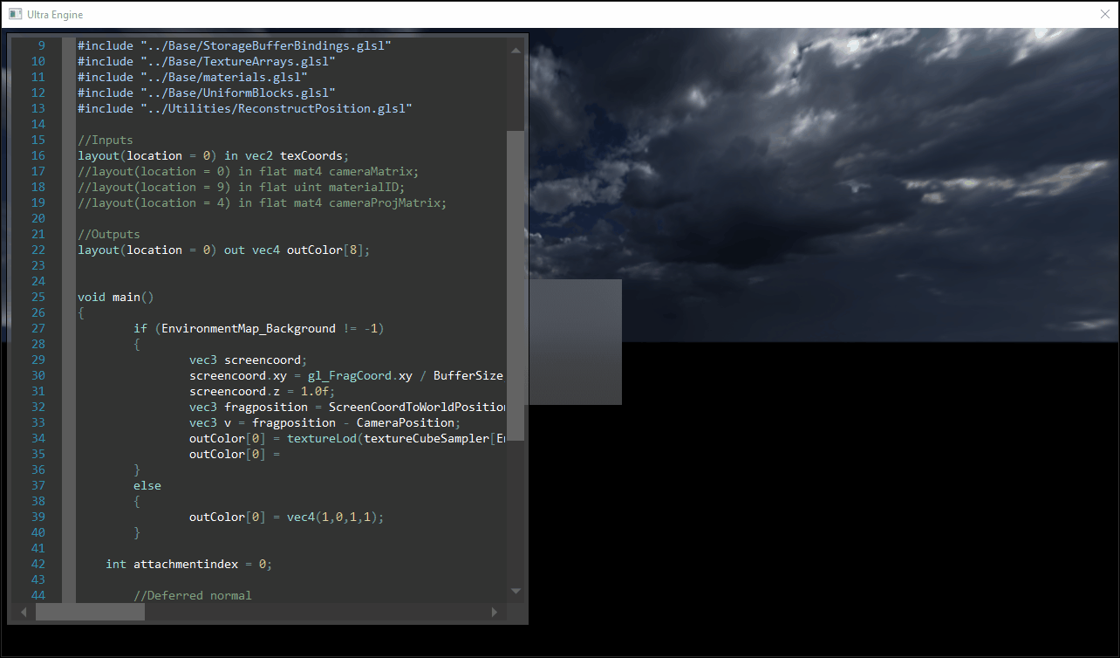Click the vertical scrollbar thumb
1120x658 pixels.
[516, 285]
